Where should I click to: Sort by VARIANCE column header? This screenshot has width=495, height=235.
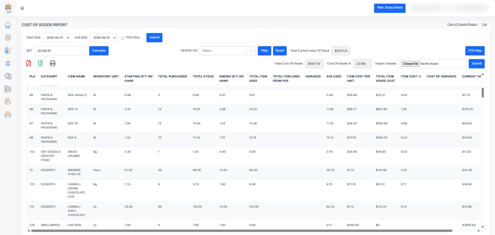[x=313, y=76]
